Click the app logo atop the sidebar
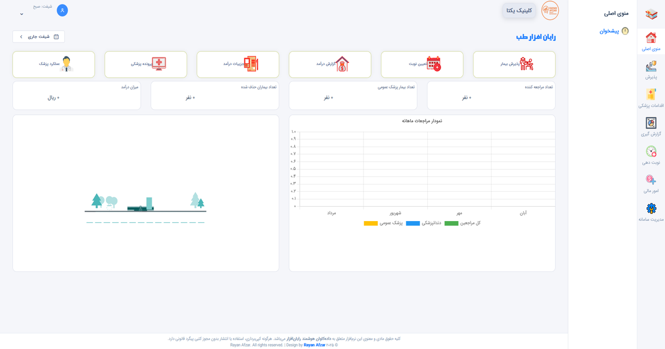This screenshot has width=665, height=349. click(x=651, y=14)
